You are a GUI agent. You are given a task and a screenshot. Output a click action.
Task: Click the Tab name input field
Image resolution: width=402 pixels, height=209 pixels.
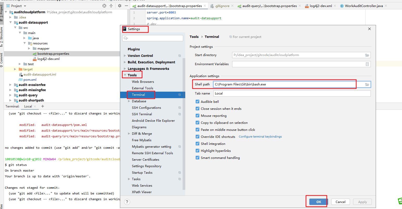(x=292, y=93)
